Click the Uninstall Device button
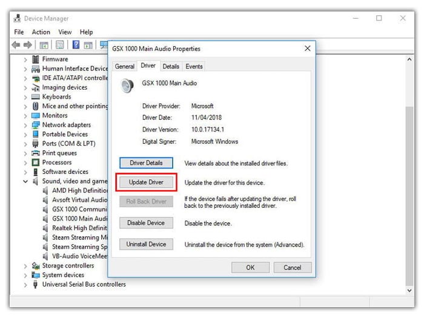Viewport: 424px width, 318px height. tap(146, 244)
